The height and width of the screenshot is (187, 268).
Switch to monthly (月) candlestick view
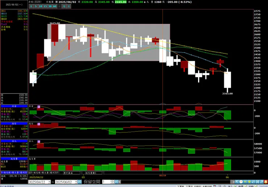pyautogui.click(x=69, y=6)
